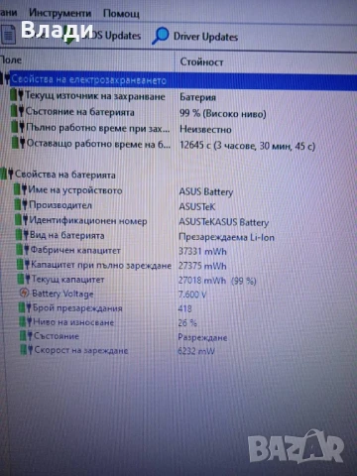
Task: Click icon beside Пълно работно време
Action: pyautogui.click(x=18, y=127)
